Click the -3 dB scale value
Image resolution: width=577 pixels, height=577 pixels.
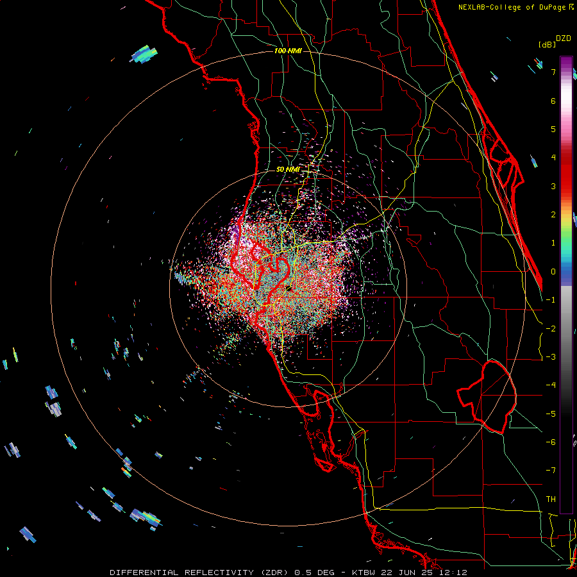point(551,357)
